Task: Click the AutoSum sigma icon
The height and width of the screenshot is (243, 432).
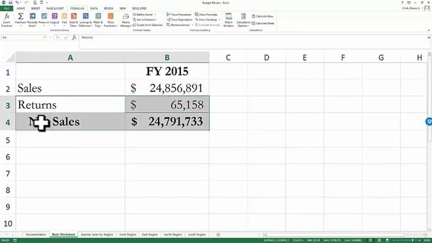Action: pos(21,16)
